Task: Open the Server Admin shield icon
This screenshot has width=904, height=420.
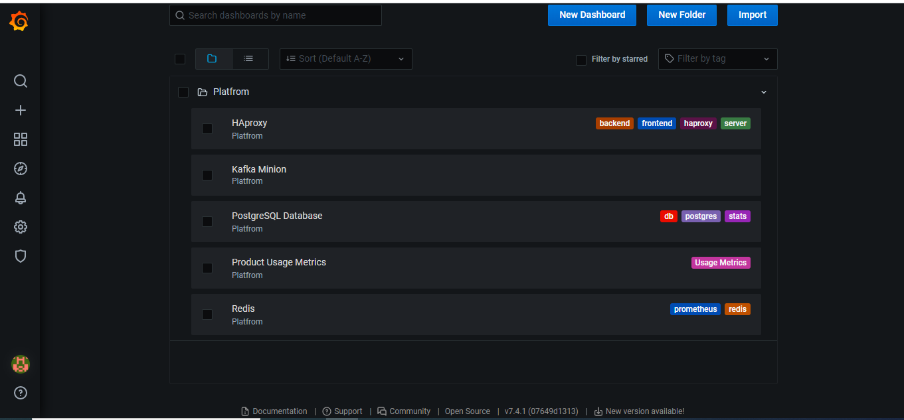Action: tap(21, 256)
